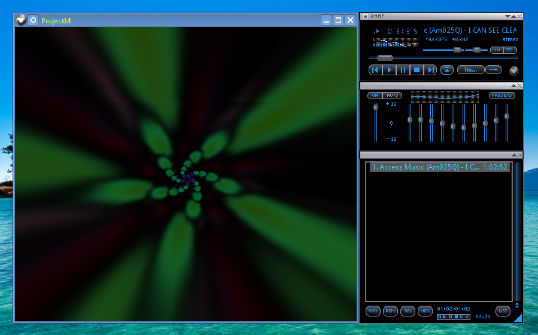The image size is (538, 335).
Task: Open the ADD menu in playlist
Action: (373, 311)
